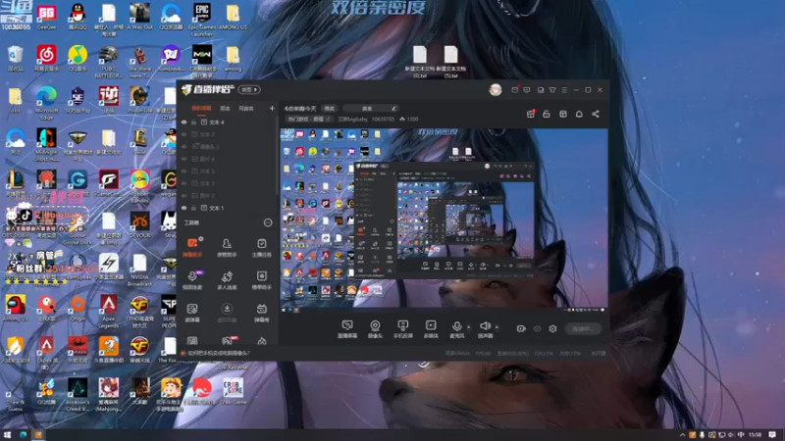Toggle the lock on layer 文本 1
The image size is (785, 441).
tap(193, 208)
